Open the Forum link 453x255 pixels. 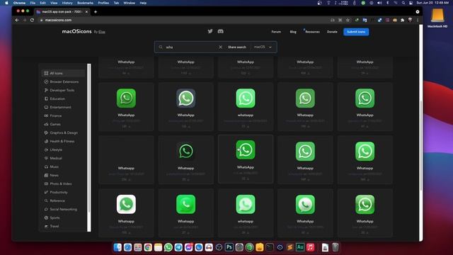point(276,32)
